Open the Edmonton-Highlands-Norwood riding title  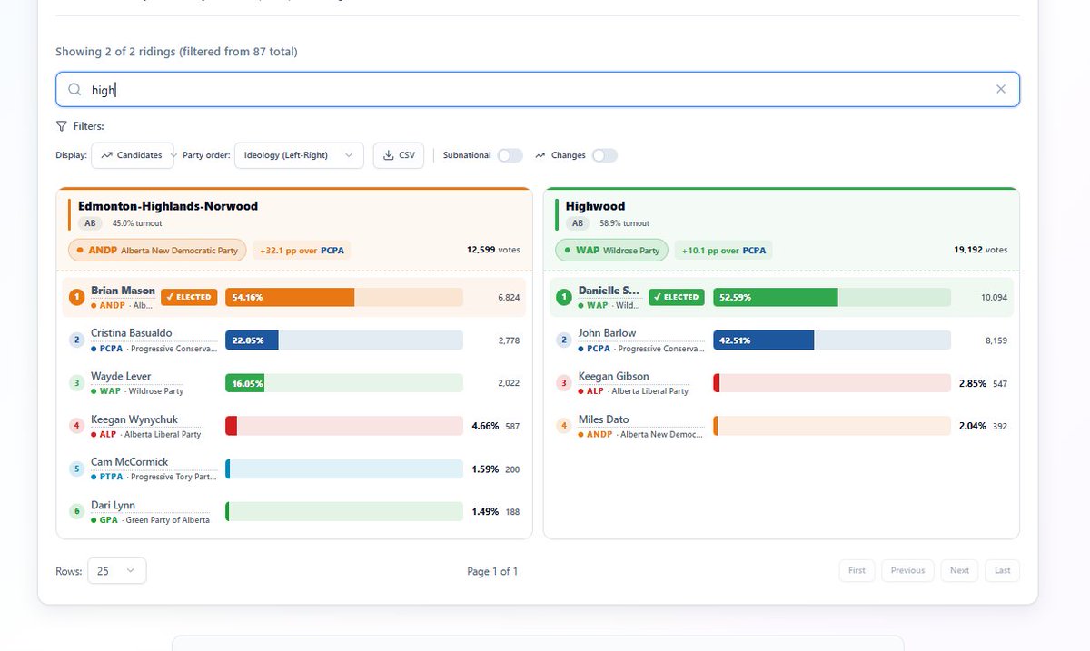tap(168, 206)
